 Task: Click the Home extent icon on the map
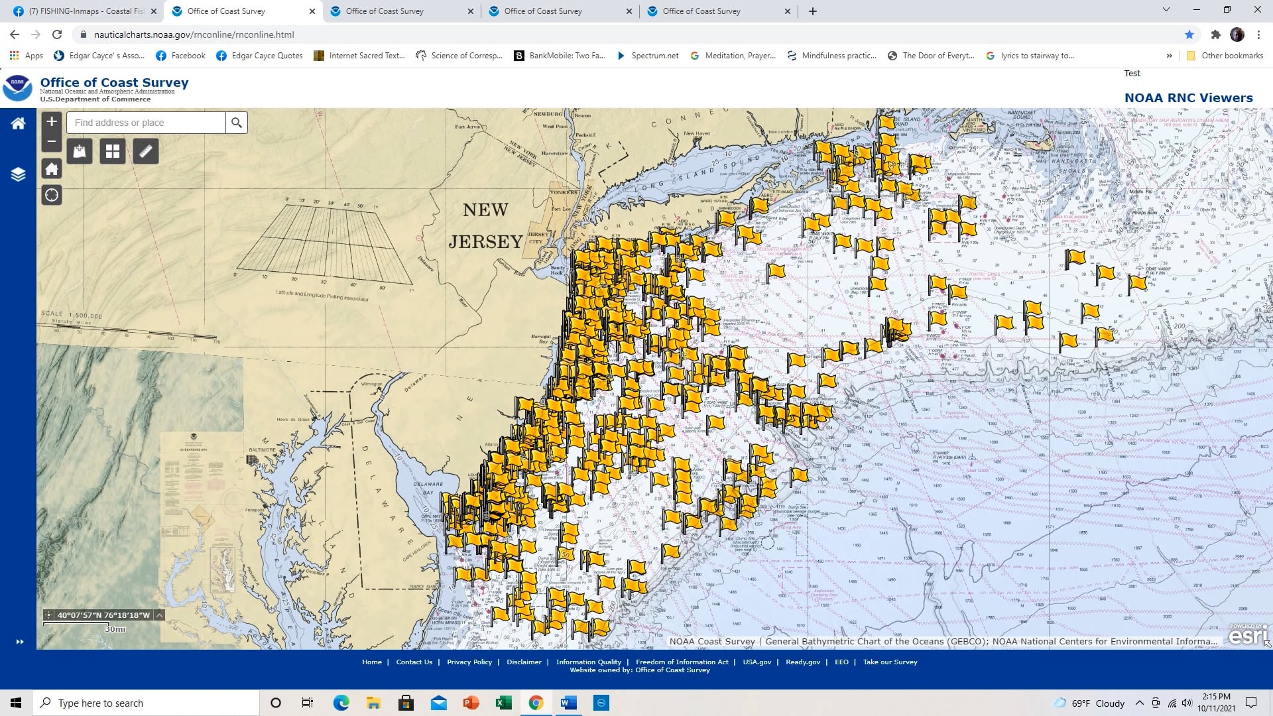pos(51,168)
